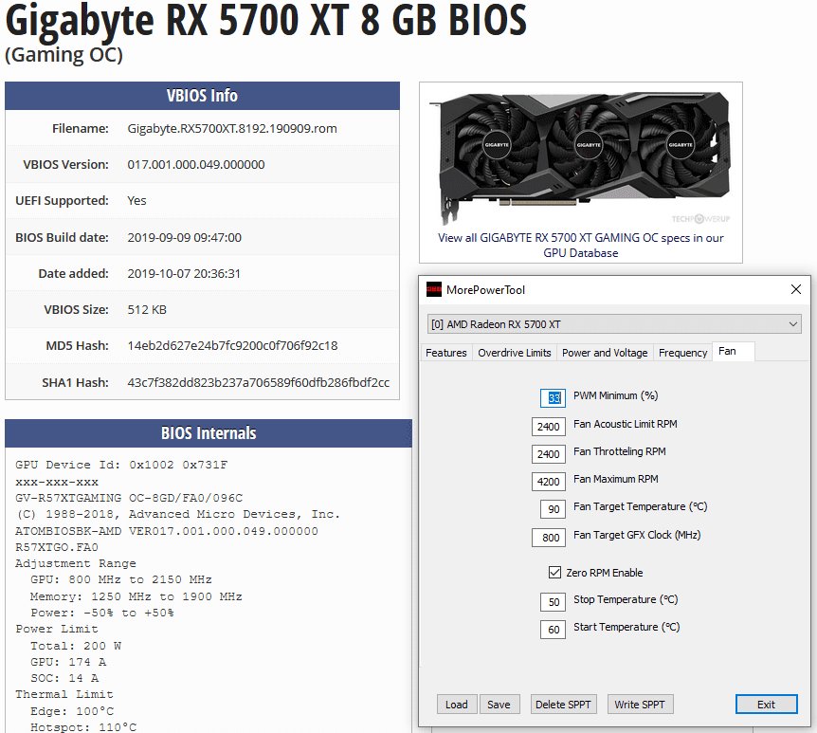Click the Start Temperature field
817x733 pixels.
pyautogui.click(x=553, y=630)
